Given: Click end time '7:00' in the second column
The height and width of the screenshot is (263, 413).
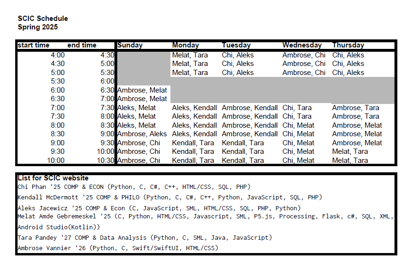Looking at the screenshot, I should coord(107,99).
